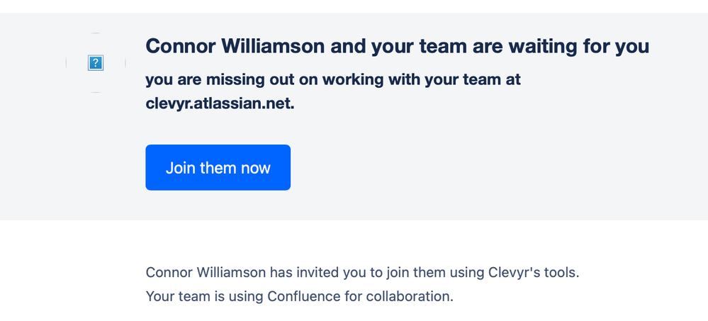Click the circular avatar placeholder outline
Screen dimensions: 708x321
(x=96, y=63)
